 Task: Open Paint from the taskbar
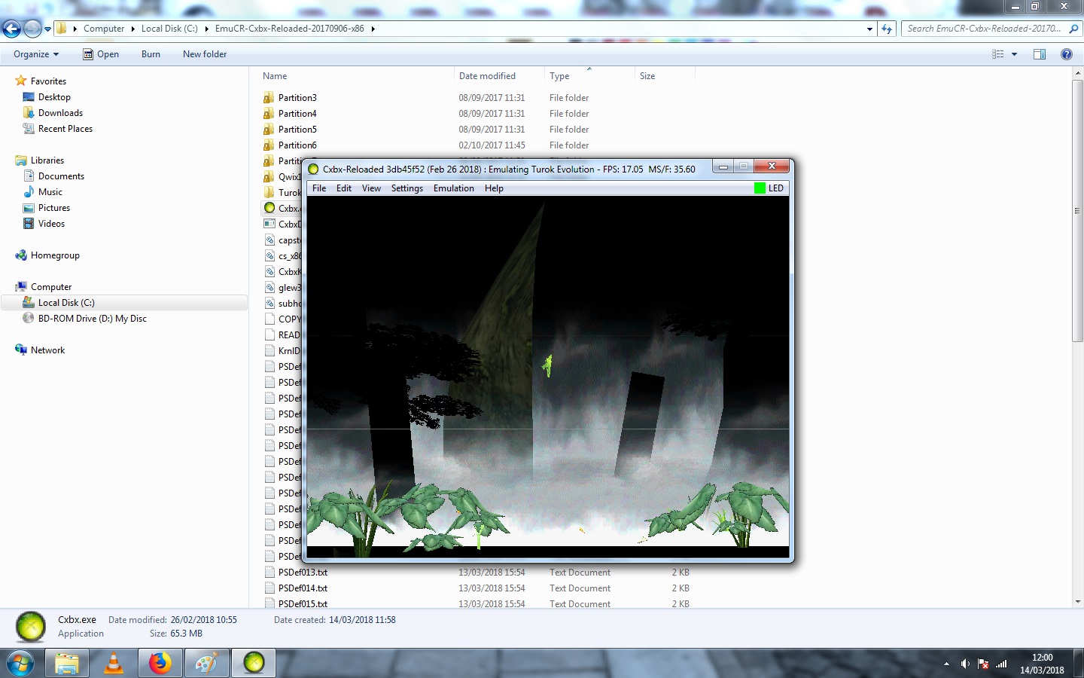207,664
